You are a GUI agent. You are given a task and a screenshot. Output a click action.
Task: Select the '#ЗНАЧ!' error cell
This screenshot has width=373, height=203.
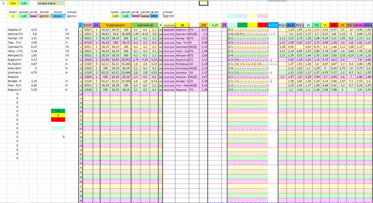[x=58, y=16]
